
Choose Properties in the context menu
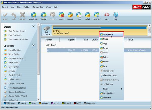pos(112,98)
